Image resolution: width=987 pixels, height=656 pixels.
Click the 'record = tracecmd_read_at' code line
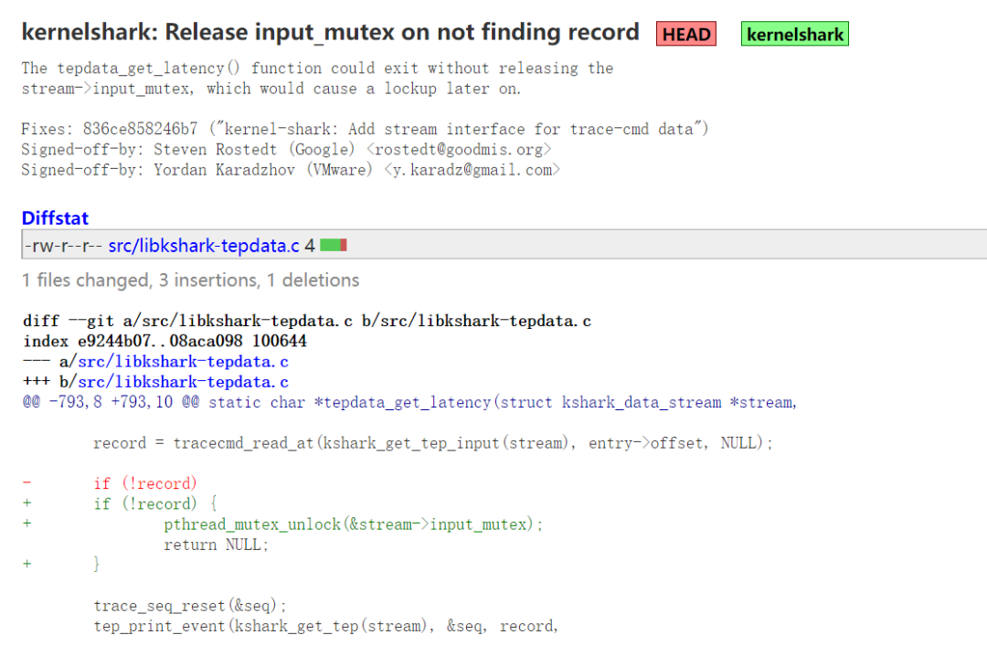click(433, 443)
